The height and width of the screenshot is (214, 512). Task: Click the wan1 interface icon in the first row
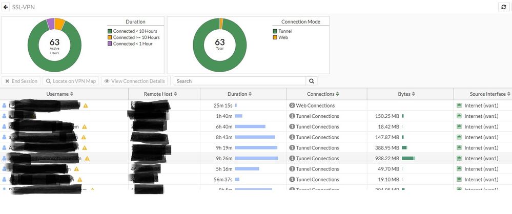pos(459,105)
